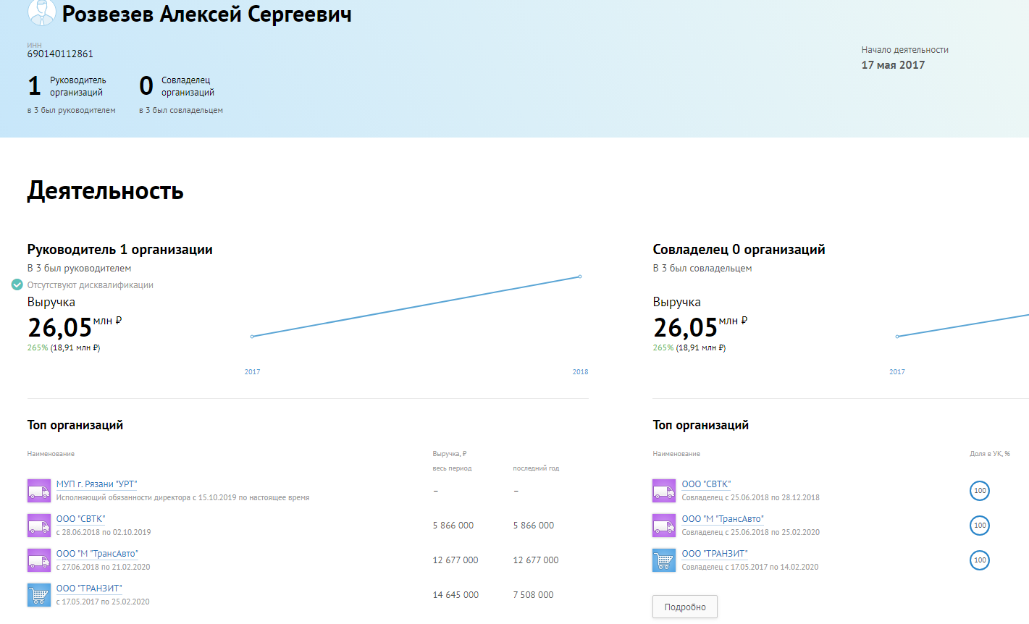Click the Доля в УК, % column header
The height and width of the screenshot is (624, 1029).
pos(990,454)
